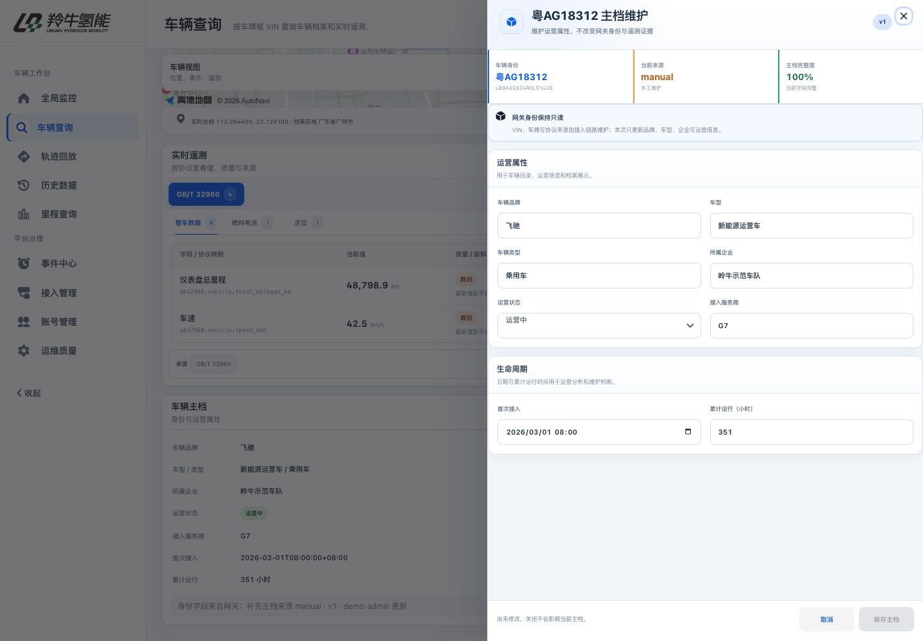Click the 首次接入 datetime field
The width and height of the screenshot is (923, 641).
pos(599,432)
